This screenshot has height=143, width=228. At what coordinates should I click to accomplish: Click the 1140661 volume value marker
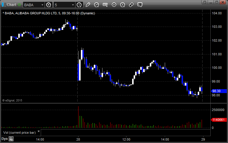(219, 120)
